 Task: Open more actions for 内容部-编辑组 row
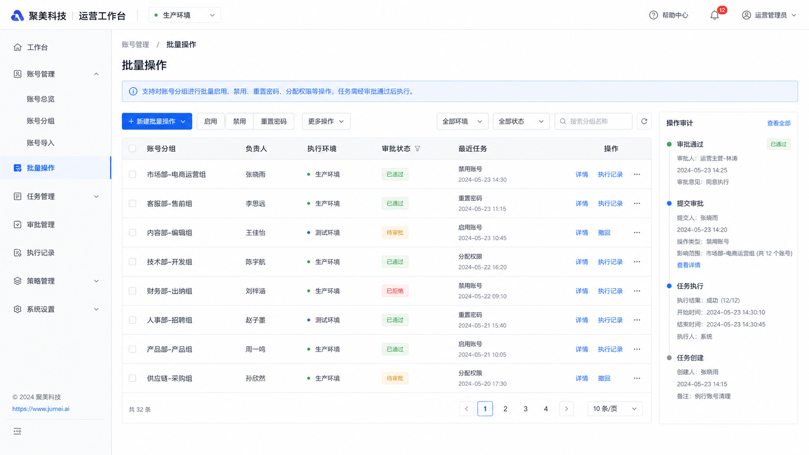[x=637, y=233]
